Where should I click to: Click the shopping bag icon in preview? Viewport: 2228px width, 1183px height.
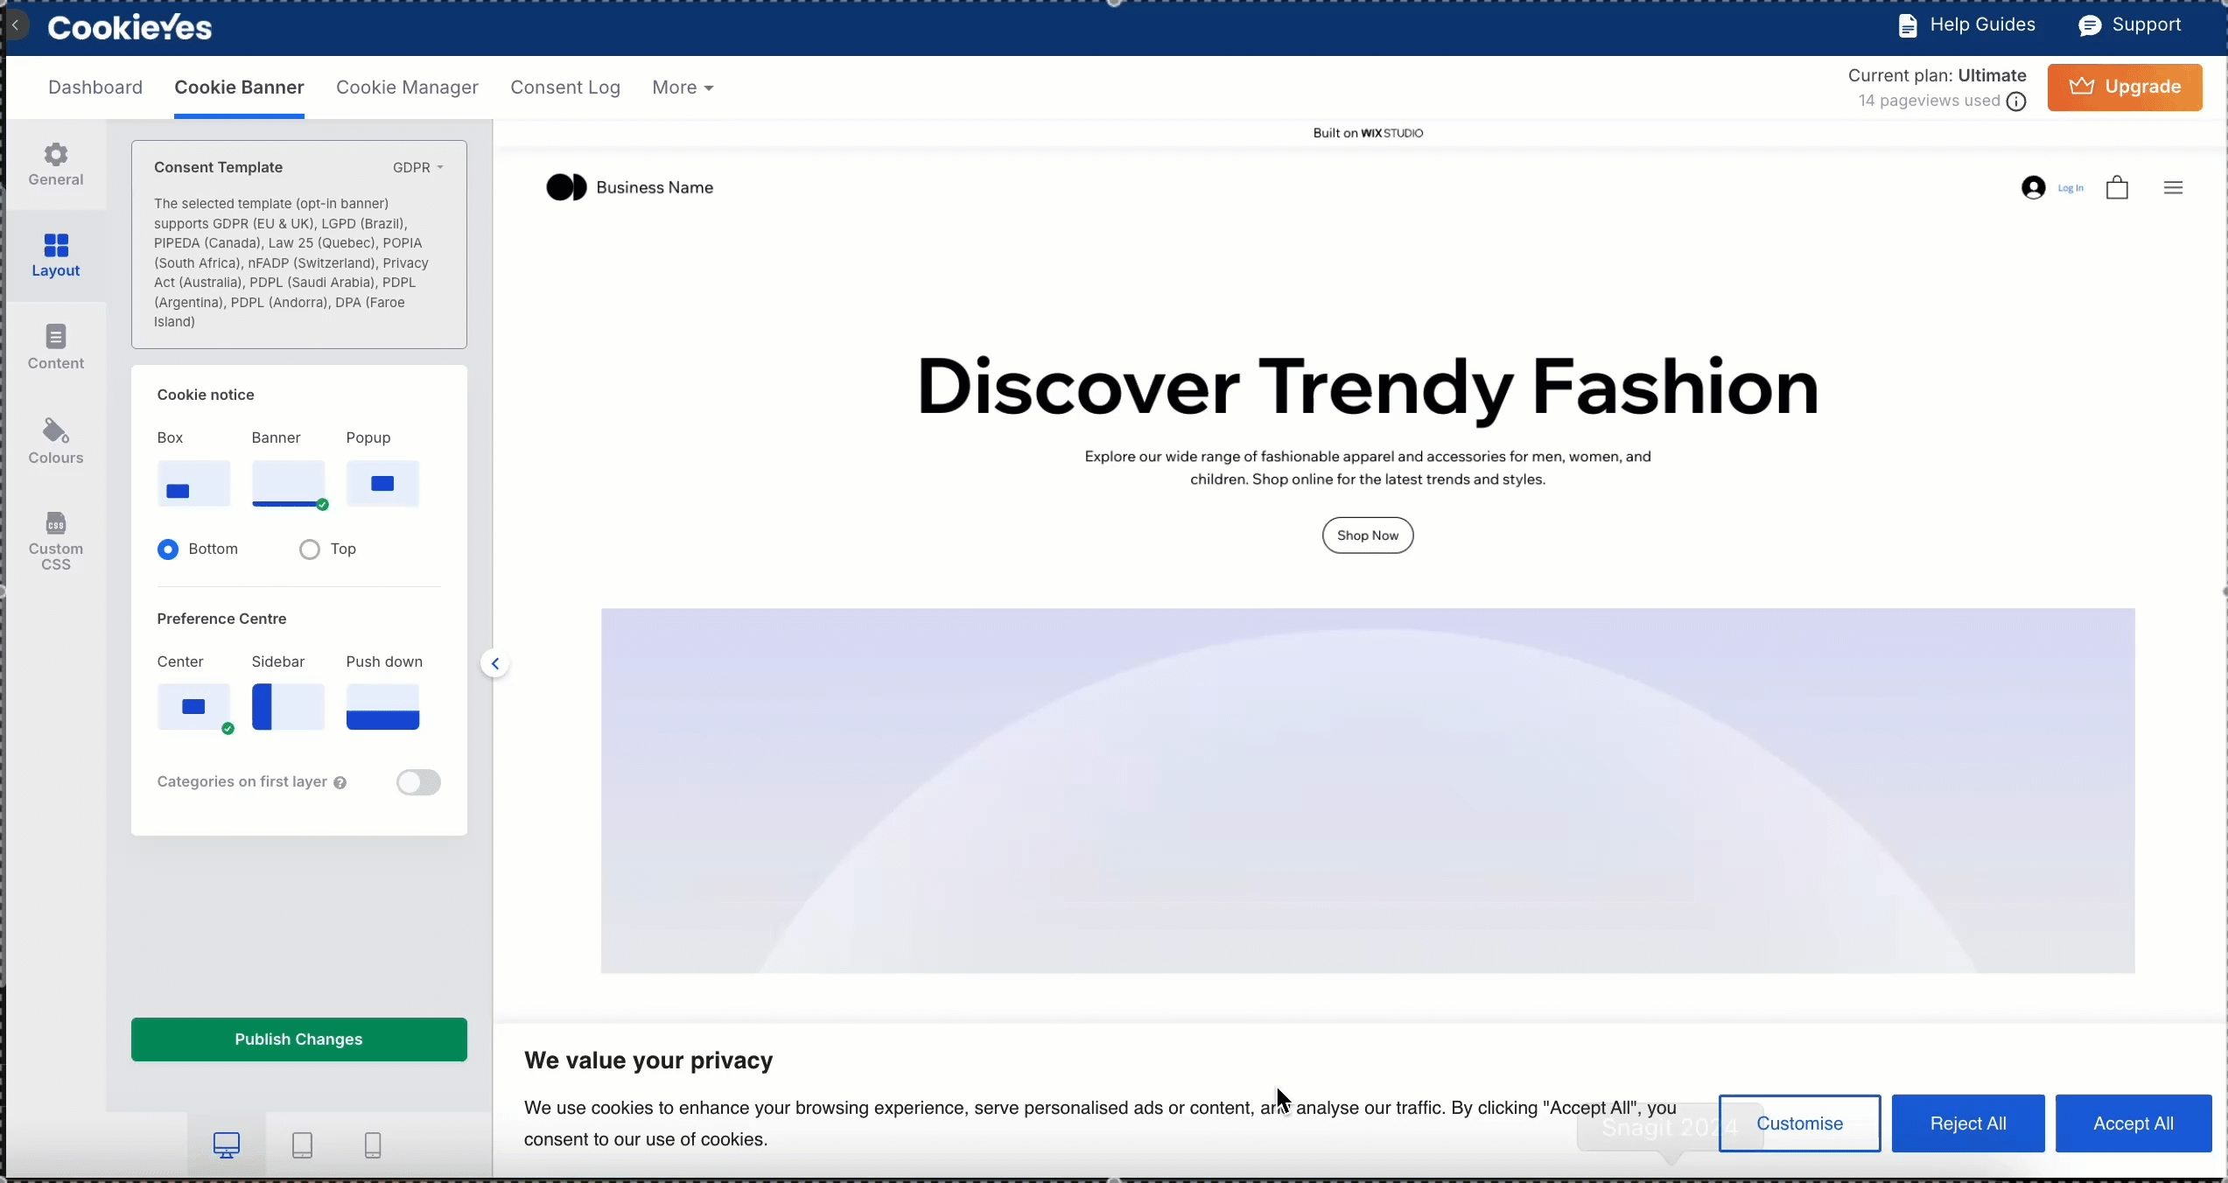pos(2117,187)
